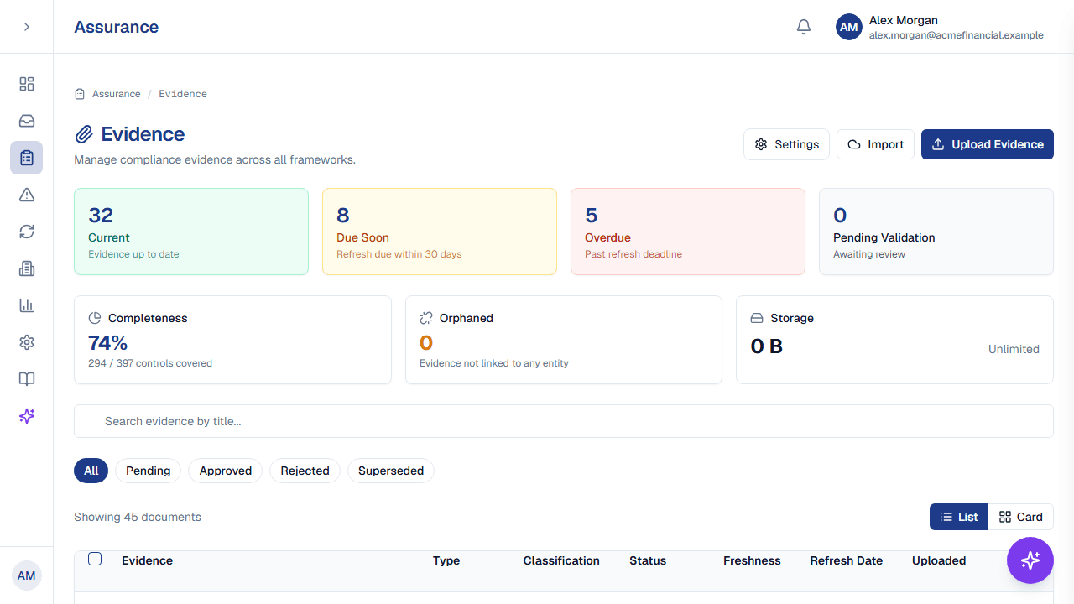Open the dashboard grid icon in sidebar
The width and height of the screenshot is (1074, 604).
(27, 84)
